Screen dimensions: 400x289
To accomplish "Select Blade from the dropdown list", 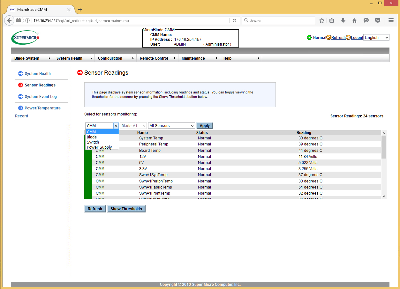I will pos(102,137).
